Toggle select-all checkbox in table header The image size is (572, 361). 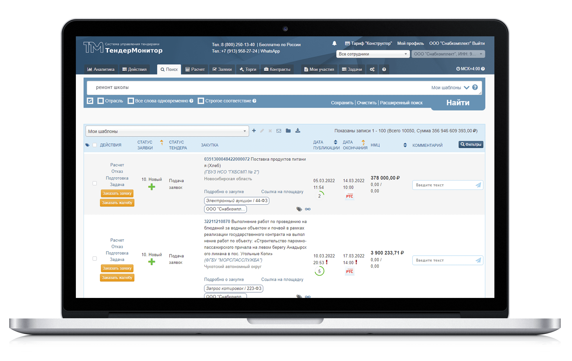point(94,145)
